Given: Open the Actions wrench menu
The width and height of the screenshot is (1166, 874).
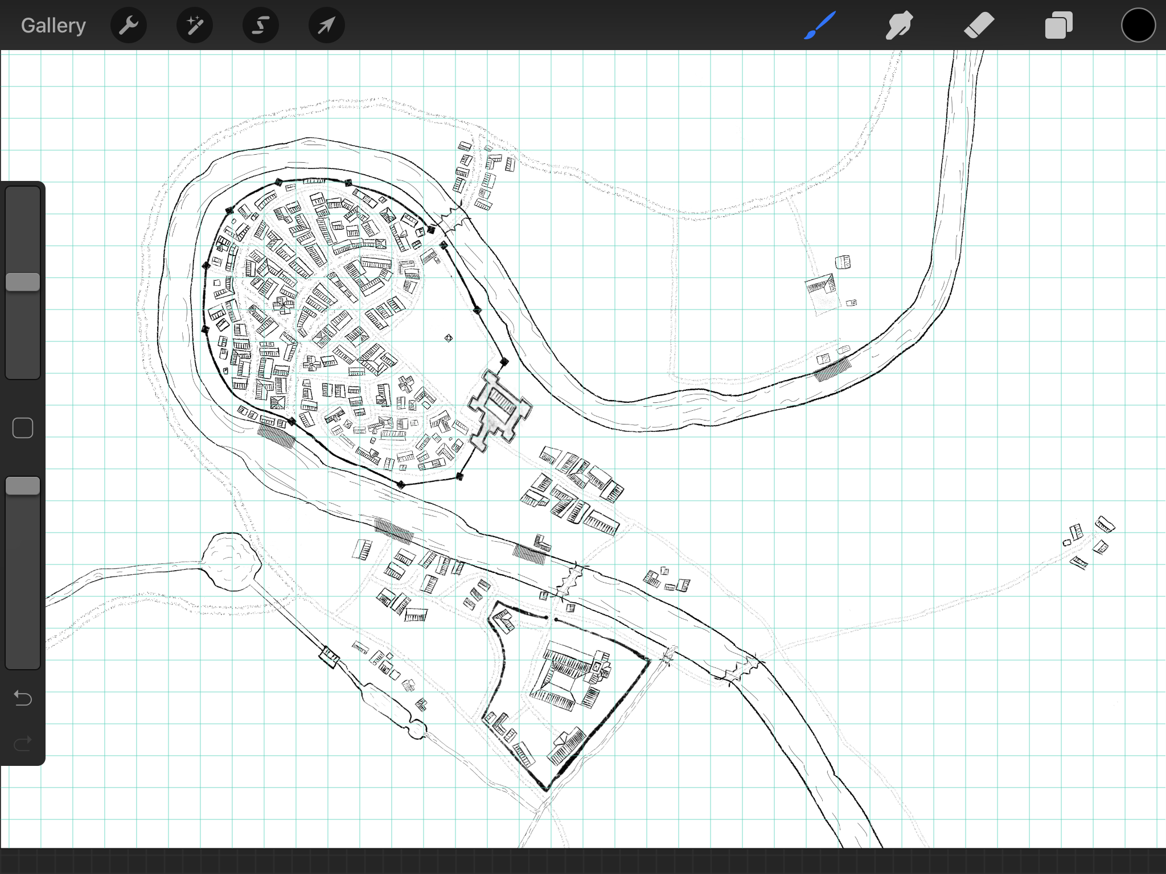Looking at the screenshot, I should pyautogui.click(x=129, y=26).
